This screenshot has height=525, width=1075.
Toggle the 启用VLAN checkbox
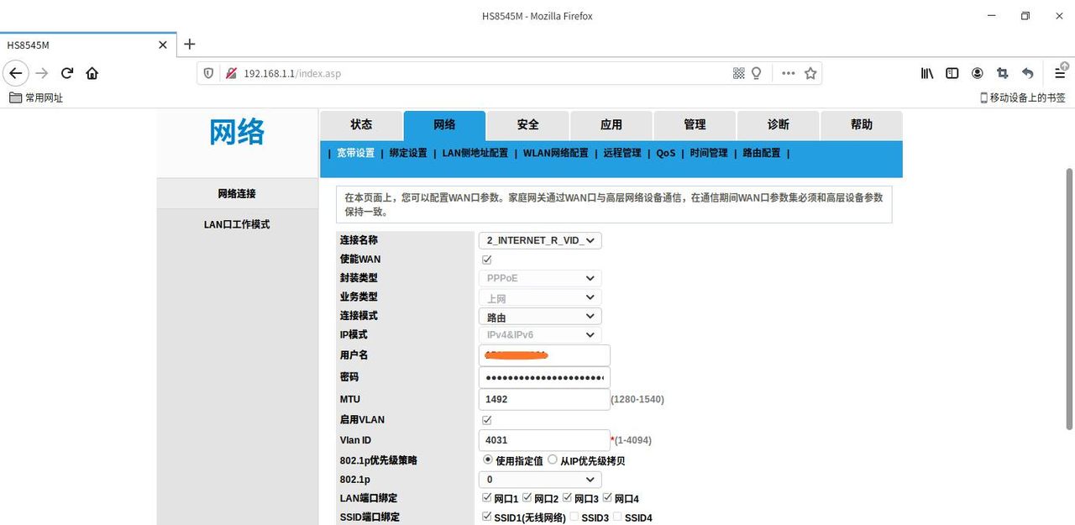(x=487, y=420)
